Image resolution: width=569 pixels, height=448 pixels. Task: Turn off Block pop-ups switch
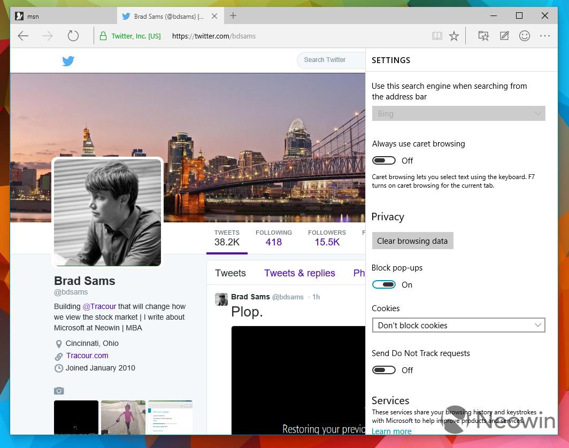(x=383, y=284)
